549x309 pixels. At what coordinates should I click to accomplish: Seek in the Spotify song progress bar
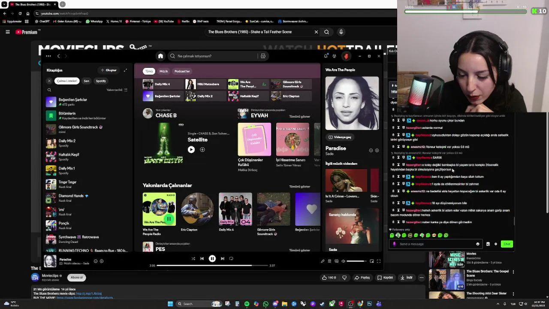pyautogui.click(x=212, y=266)
